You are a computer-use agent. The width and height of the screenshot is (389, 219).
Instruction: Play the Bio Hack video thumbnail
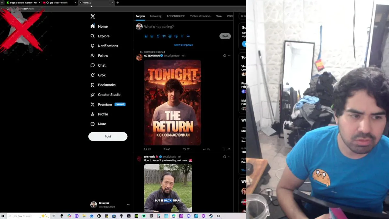tap(168, 188)
